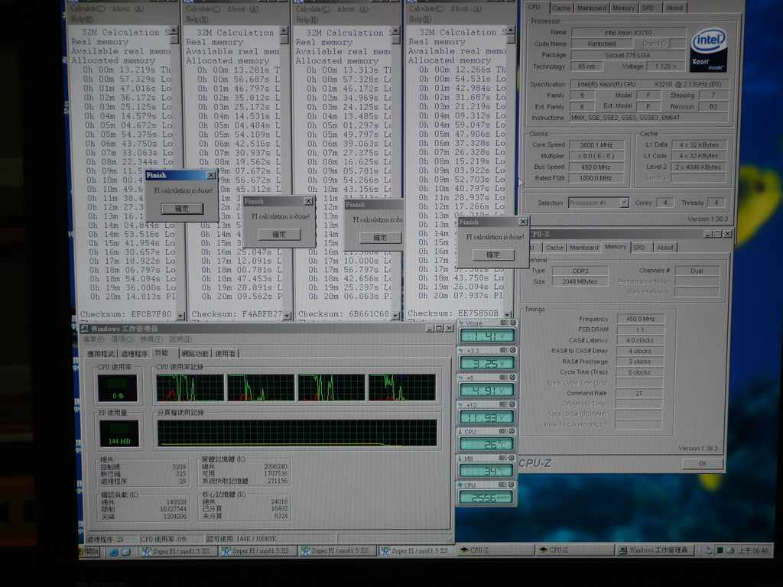Click the PF usage meter showing 144 MB
The height and width of the screenshot is (587, 783).
point(119,433)
